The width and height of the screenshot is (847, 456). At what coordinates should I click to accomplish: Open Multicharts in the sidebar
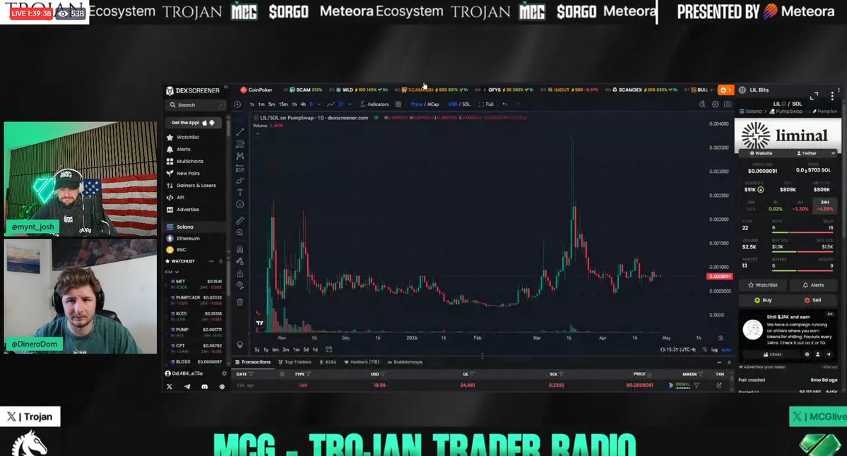(185, 162)
